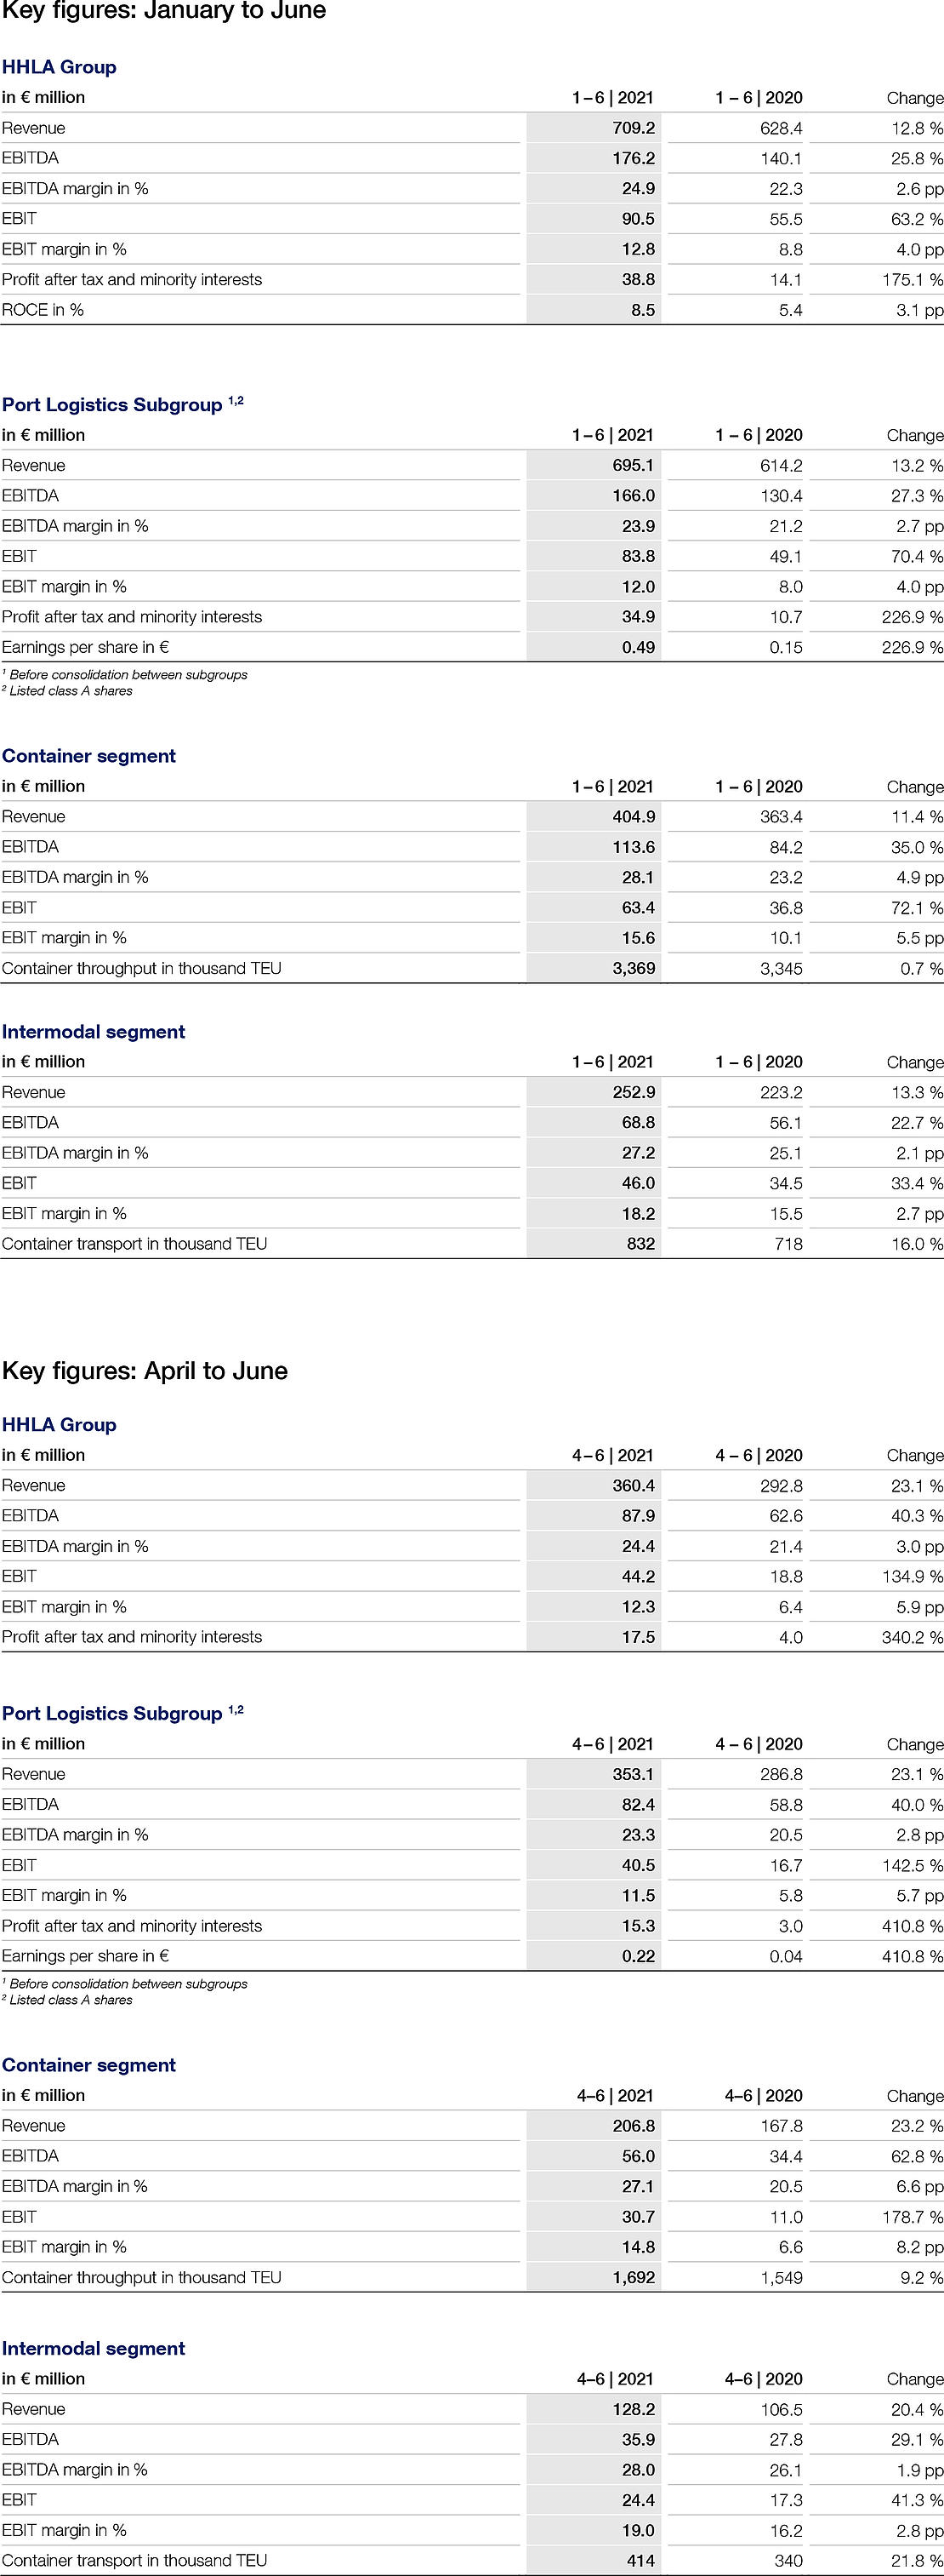
Task: Click the container transport value 832
Action: click(640, 1244)
